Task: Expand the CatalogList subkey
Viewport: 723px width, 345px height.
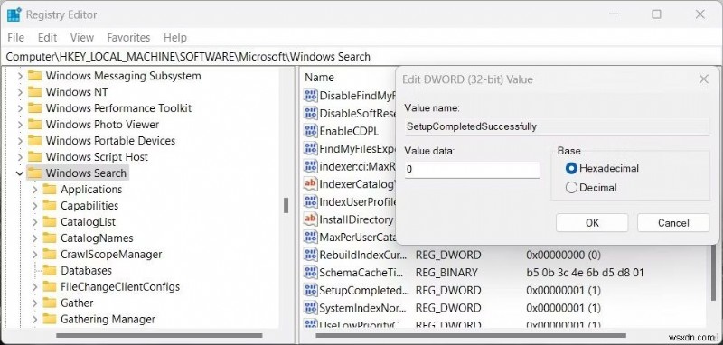Action: pos(35,222)
